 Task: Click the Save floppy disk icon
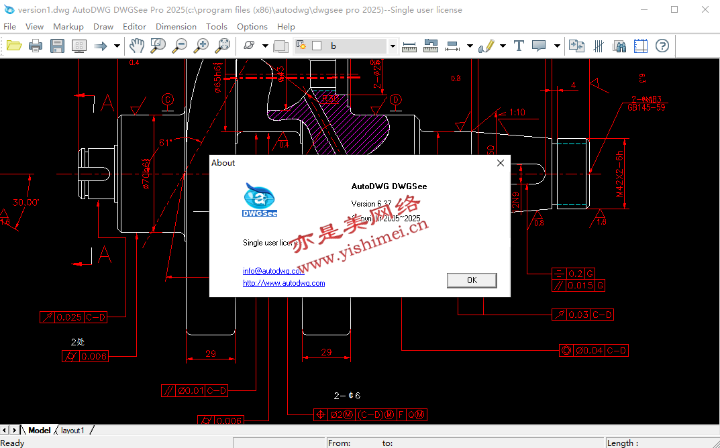point(57,46)
